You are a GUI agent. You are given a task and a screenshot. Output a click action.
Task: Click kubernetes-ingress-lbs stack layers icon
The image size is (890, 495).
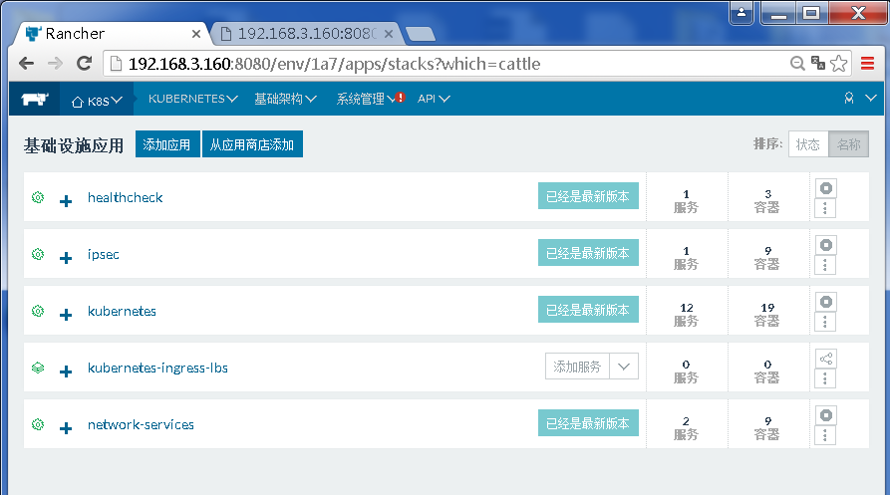[x=38, y=368]
